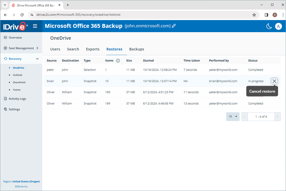Collapse the Recovery section
This screenshot has height=191, width=286.
[37, 59]
